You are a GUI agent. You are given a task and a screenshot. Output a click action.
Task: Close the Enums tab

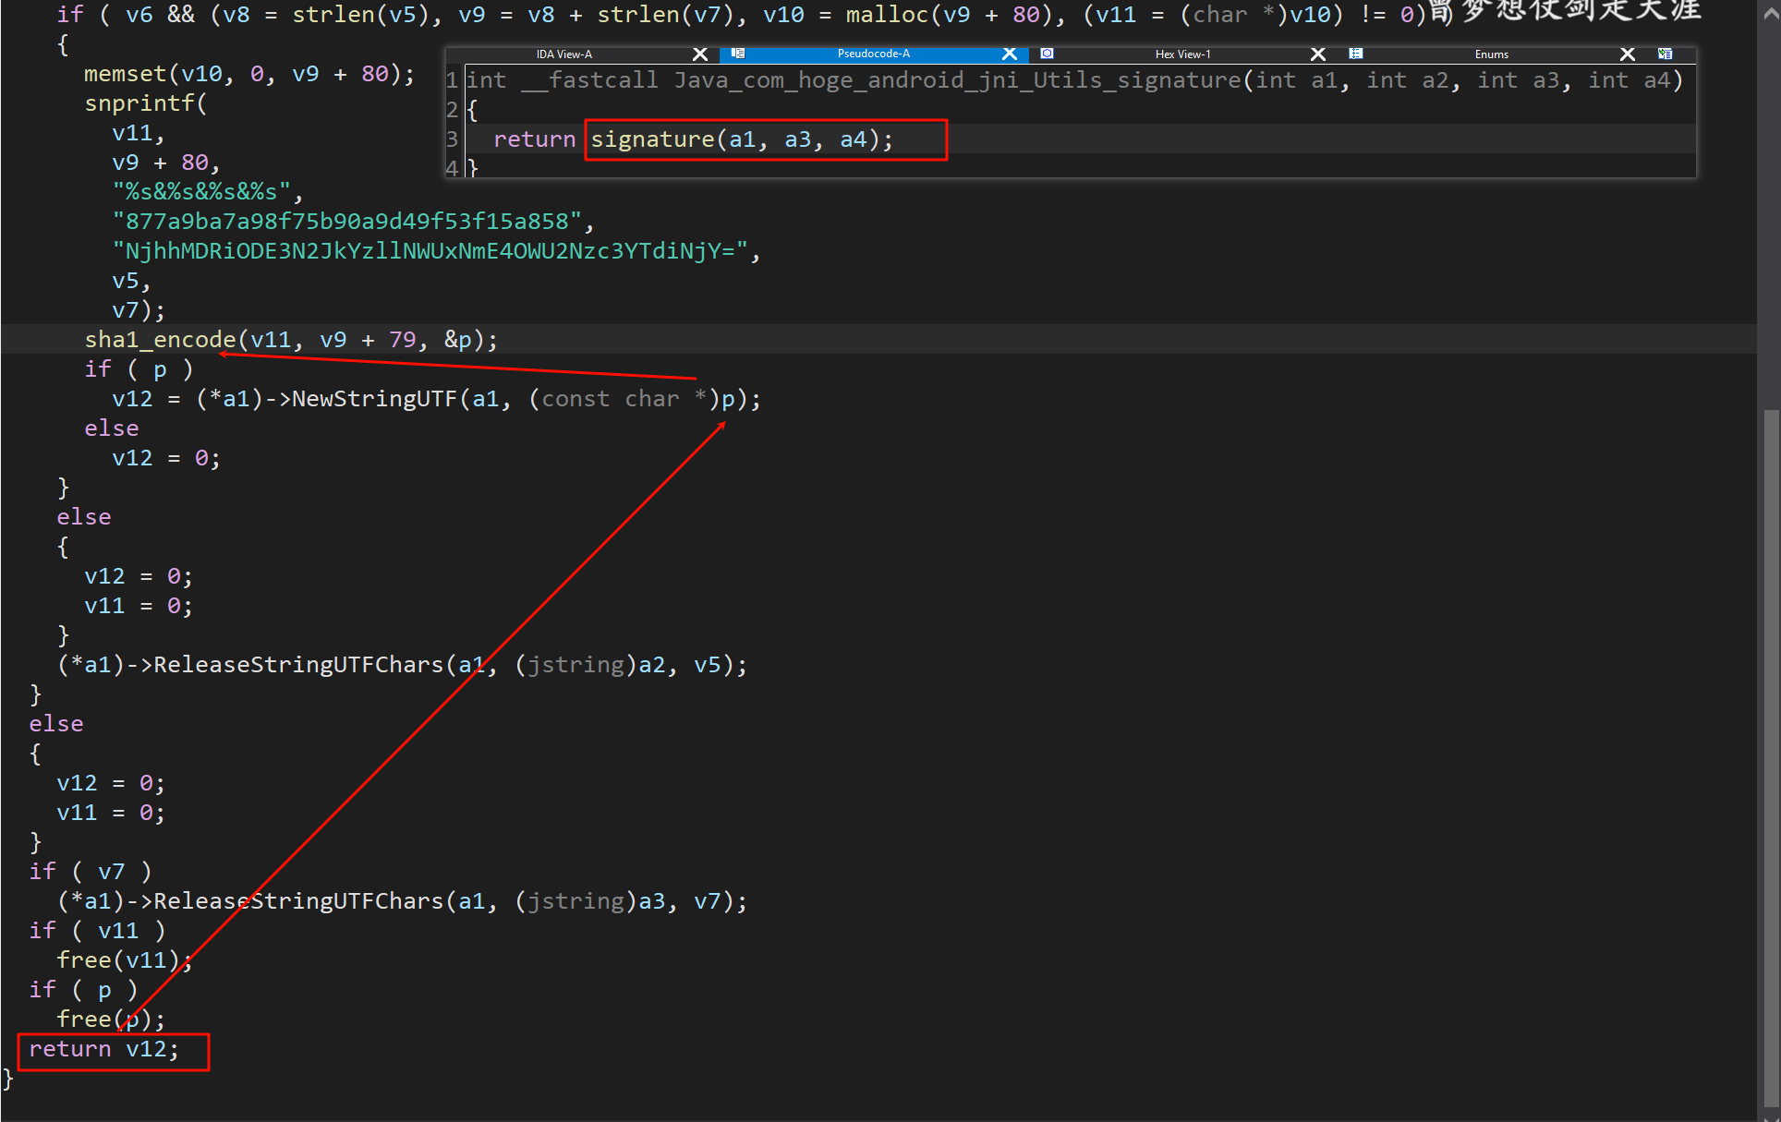point(1628,54)
